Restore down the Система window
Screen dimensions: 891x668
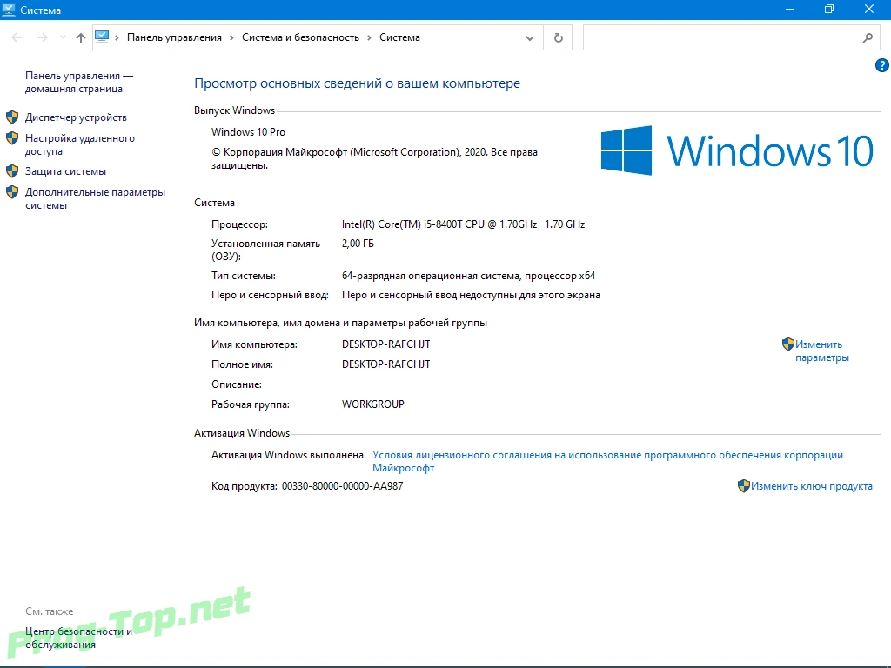(829, 9)
